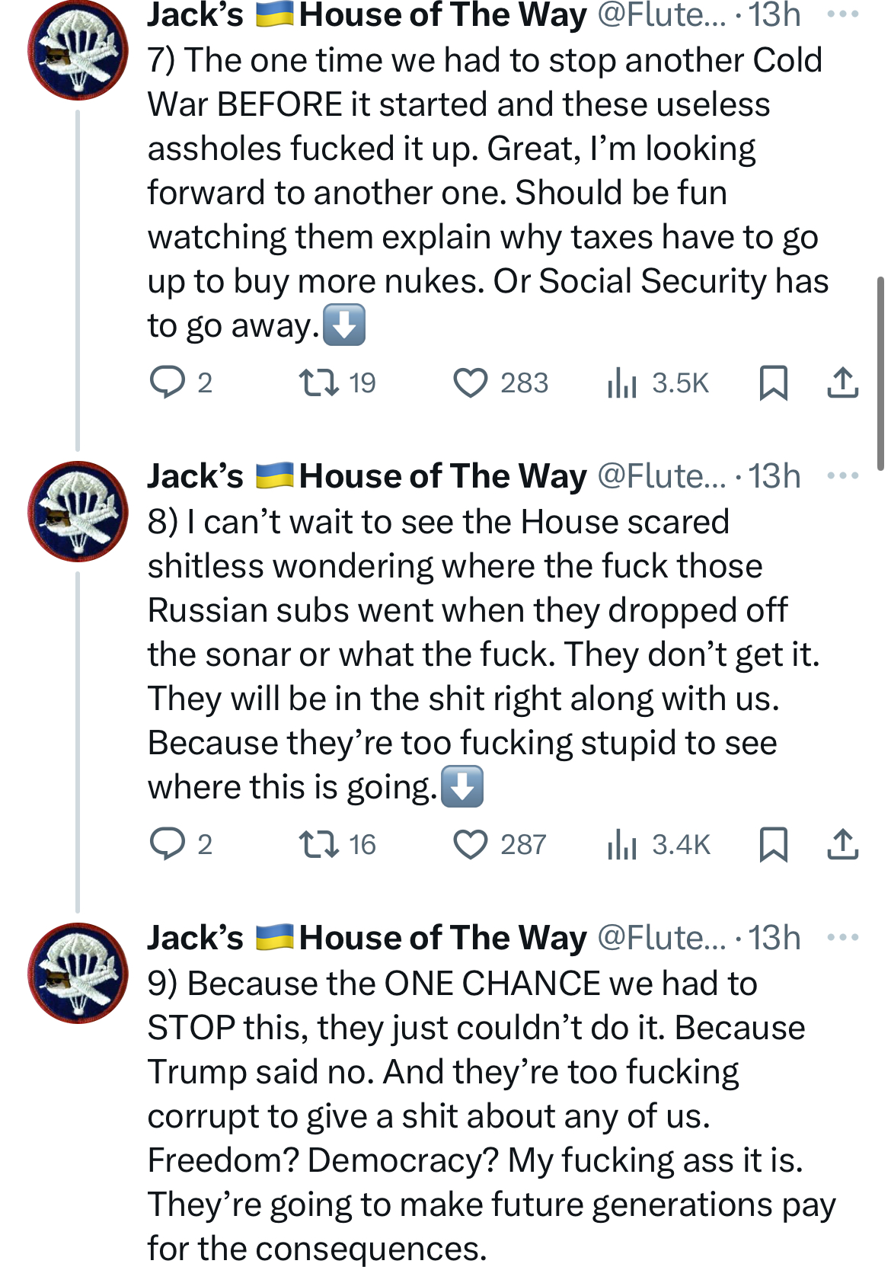Image resolution: width=891 pixels, height=1267 pixels.
Task: Share the tweet with 3.5K views
Action: pos(842,382)
